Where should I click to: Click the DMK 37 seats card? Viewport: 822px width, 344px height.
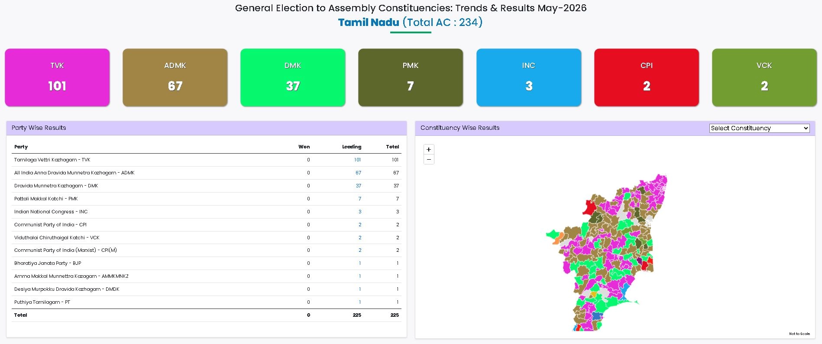(x=293, y=77)
